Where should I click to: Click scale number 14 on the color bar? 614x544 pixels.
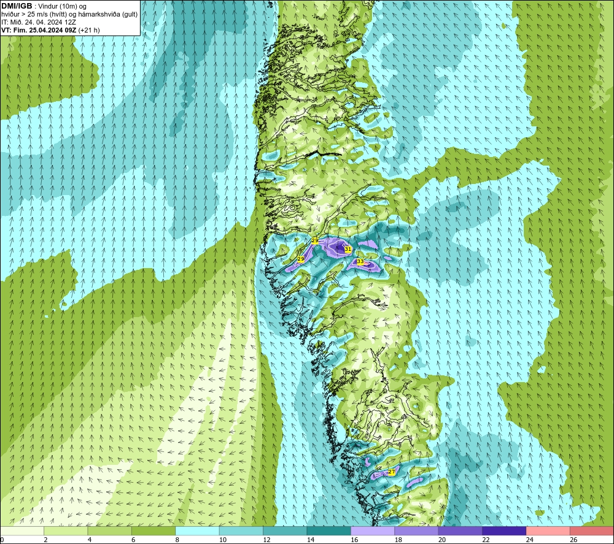coord(311,540)
